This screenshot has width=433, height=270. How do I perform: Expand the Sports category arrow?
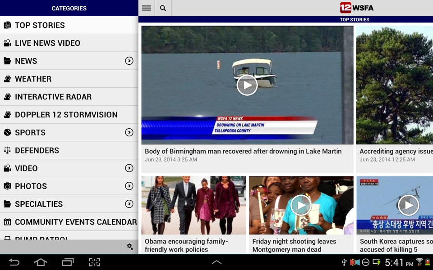click(129, 132)
